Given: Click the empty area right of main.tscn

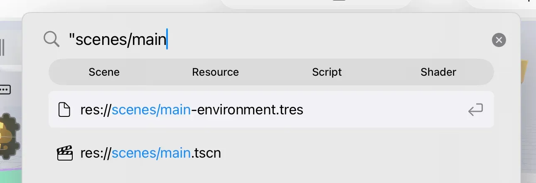Looking at the screenshot, I should tap(353, 153).
